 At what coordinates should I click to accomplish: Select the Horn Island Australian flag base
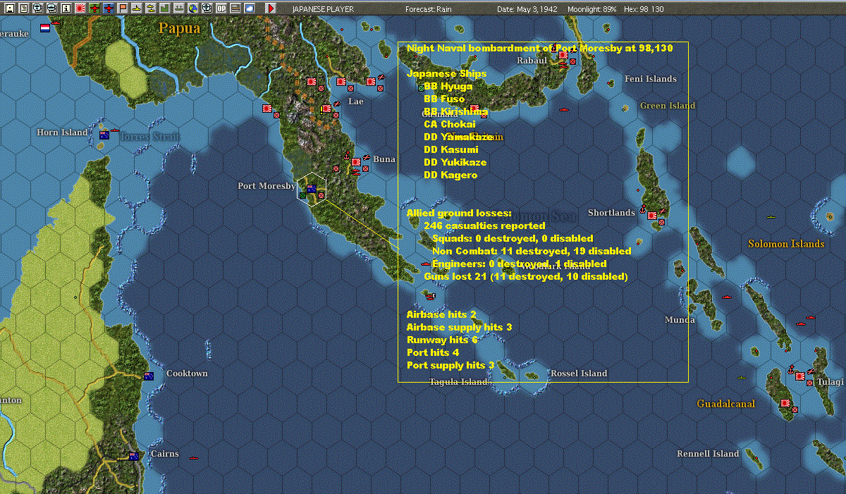coord(104,135)
